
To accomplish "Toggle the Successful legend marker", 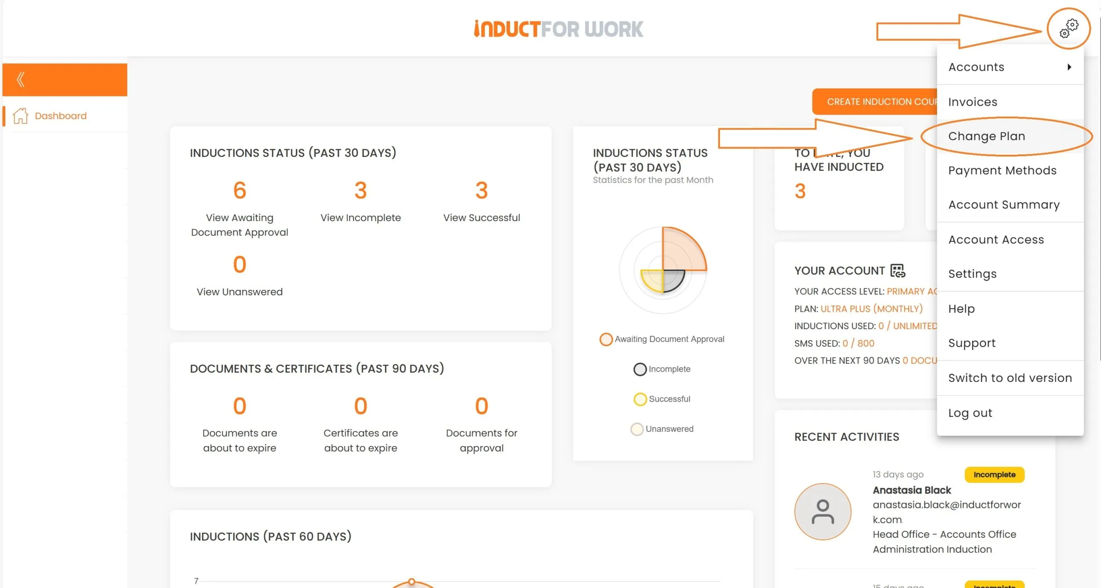I will 640,399.
